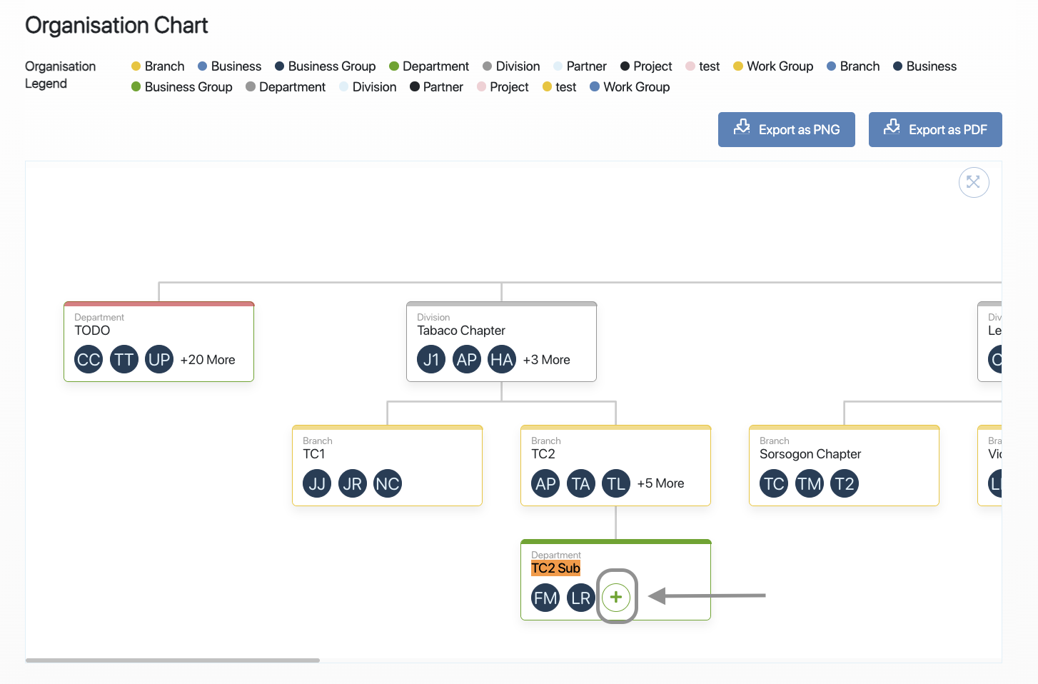Select the J1 avatar in Tabaco Chapter
The width and height of the screenshot is (1038, 684).
click(x=431, y=359)
